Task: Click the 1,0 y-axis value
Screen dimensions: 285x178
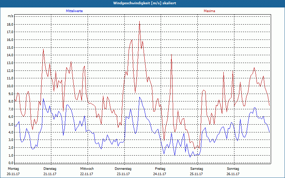Action: tap(11, 155)
